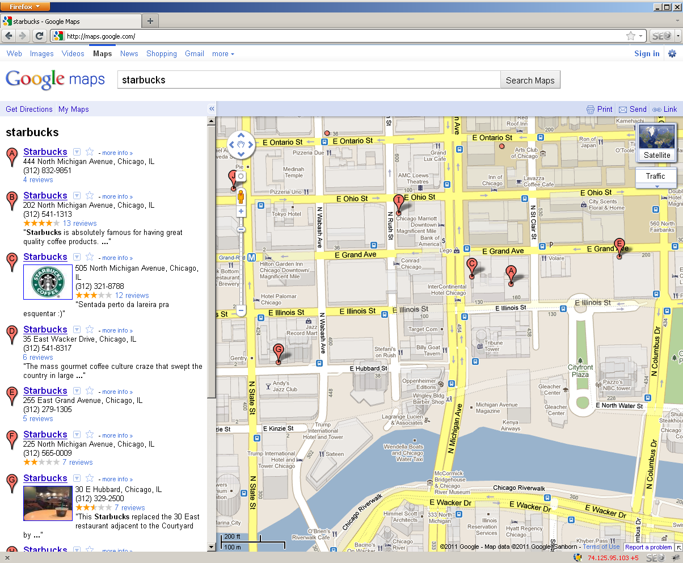This screenshot has height=563, width=683.
Task: Open Google settings gear icon
Action: click(x=672, y=54)
